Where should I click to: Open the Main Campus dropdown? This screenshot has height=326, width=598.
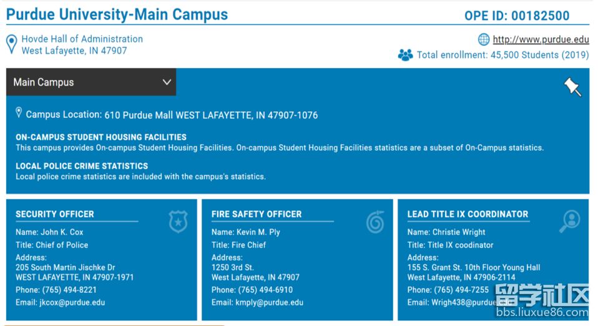[91, 82]
